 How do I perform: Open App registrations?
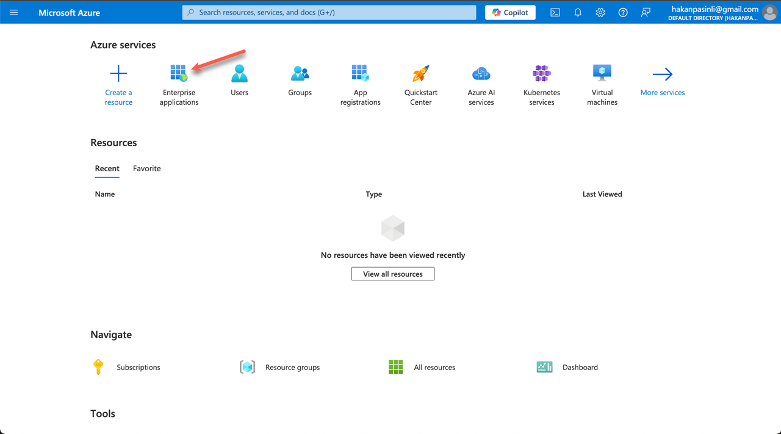[x=360, y=82]
